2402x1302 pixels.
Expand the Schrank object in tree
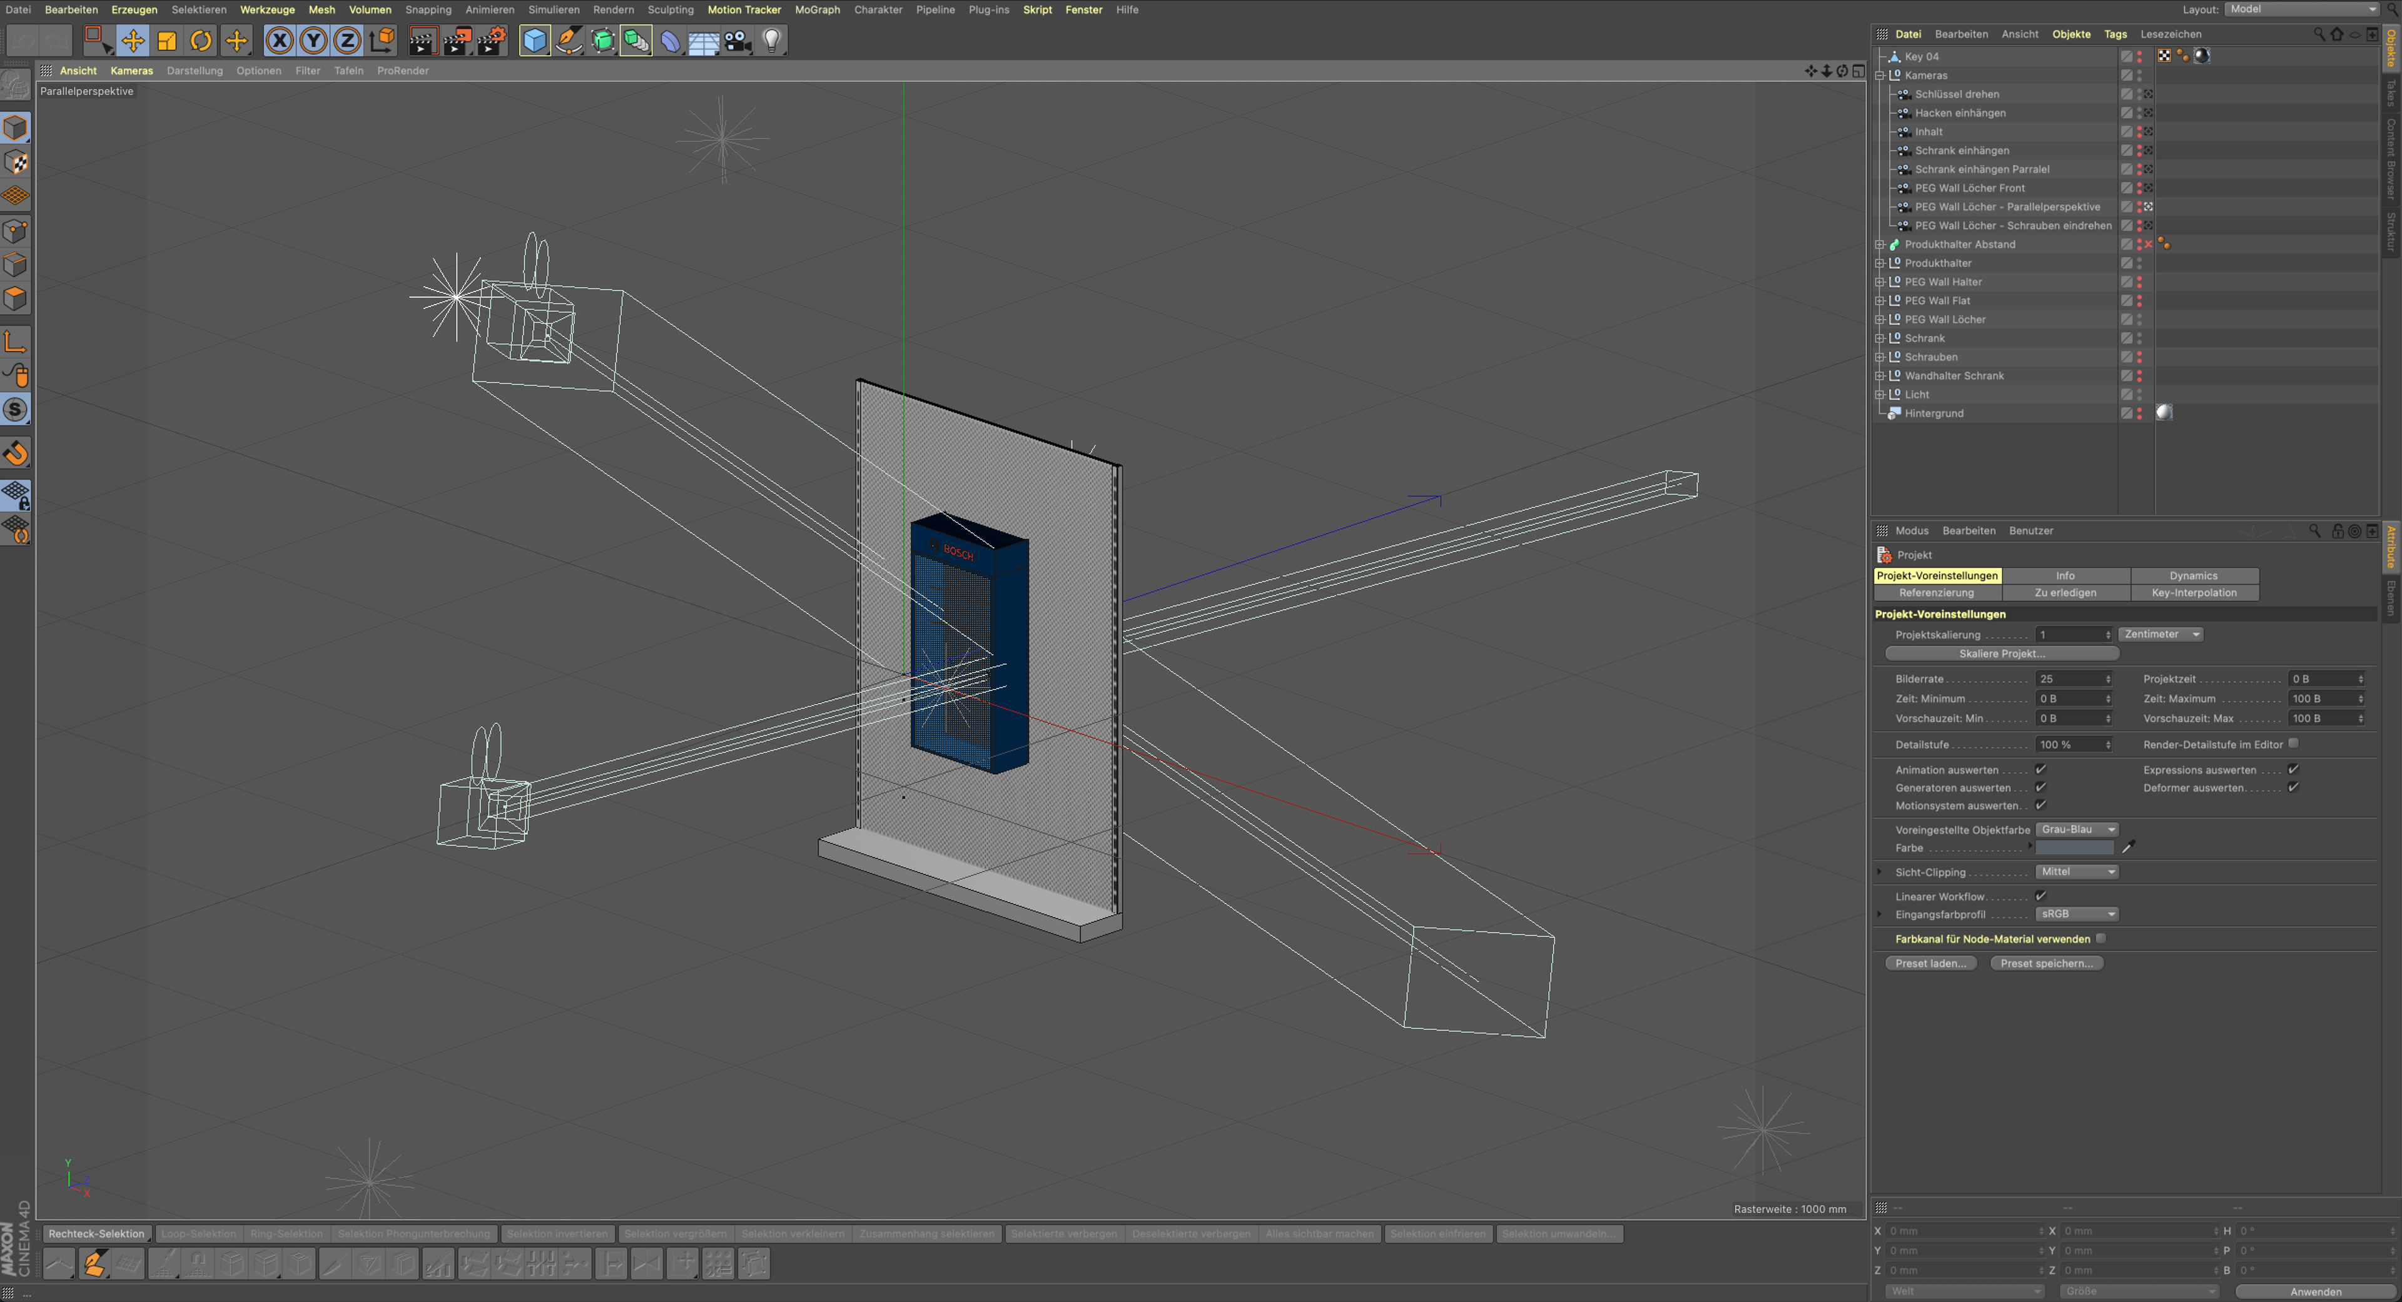coord(1880,338)
